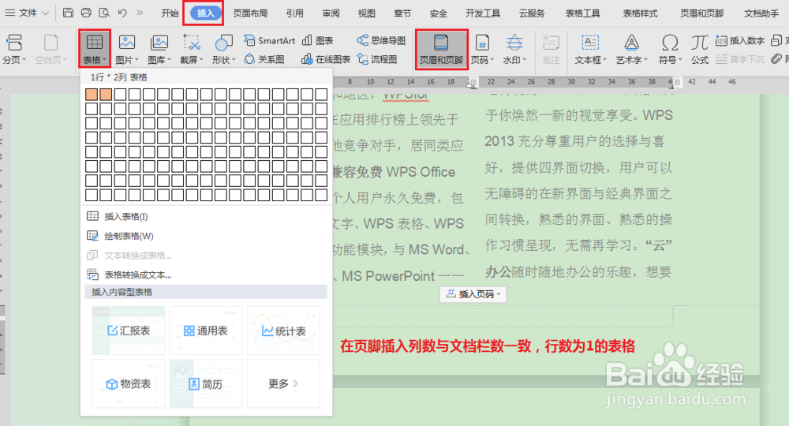The image size is (789, 426).
Task: Open the 表格 table insert button
Action: 95,49
